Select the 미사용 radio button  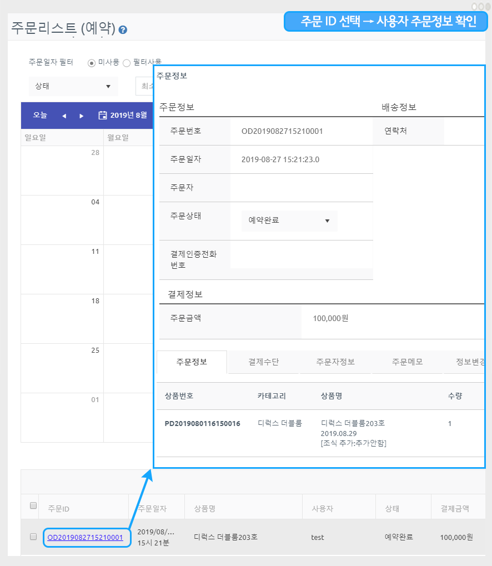coord(92,63)
